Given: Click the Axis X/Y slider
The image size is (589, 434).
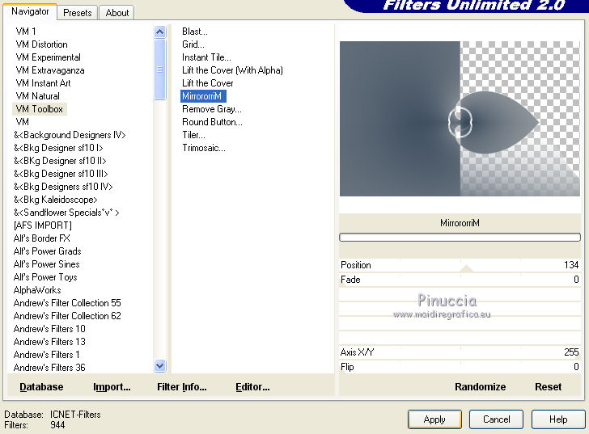Looking at the screenshot, I should (x=460, y=352).
